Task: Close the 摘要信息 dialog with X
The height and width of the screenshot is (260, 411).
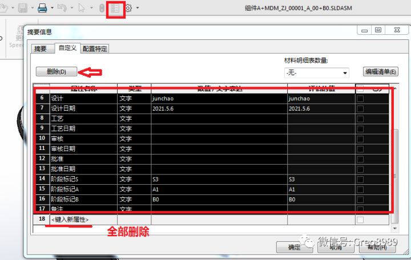Action: pos(397,30)
